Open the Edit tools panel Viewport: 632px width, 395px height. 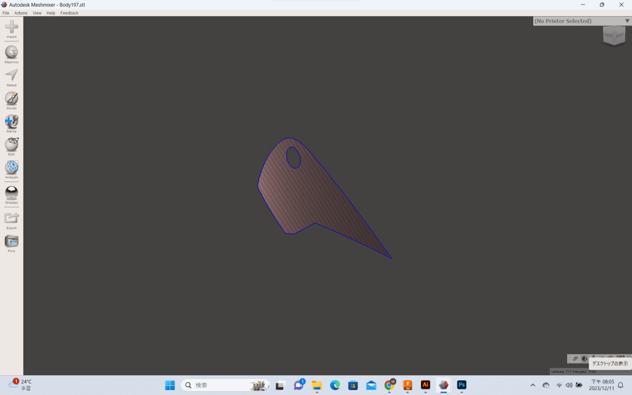tap(11, 144)
